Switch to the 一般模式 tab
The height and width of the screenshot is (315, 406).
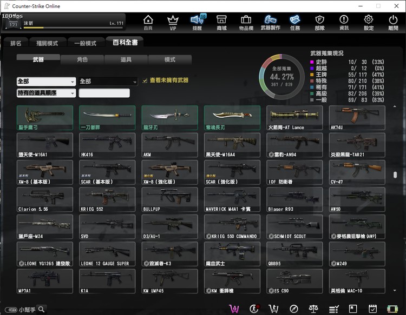pos(86,43)
